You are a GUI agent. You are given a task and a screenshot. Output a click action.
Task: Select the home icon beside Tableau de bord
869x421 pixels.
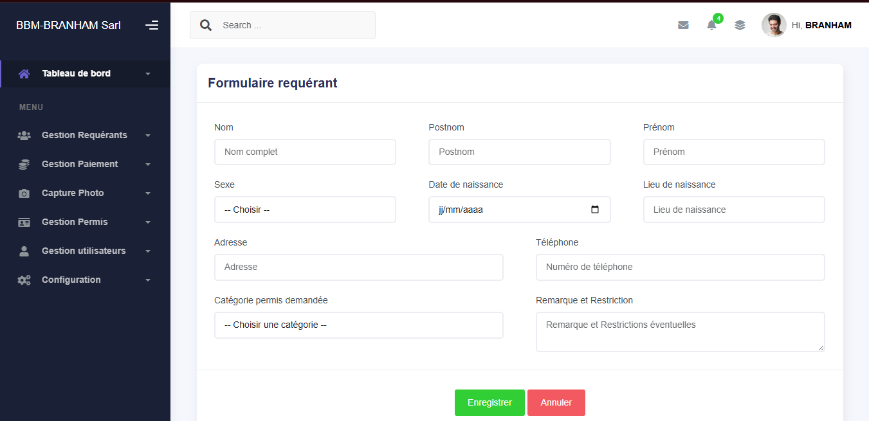pos(24,73)
